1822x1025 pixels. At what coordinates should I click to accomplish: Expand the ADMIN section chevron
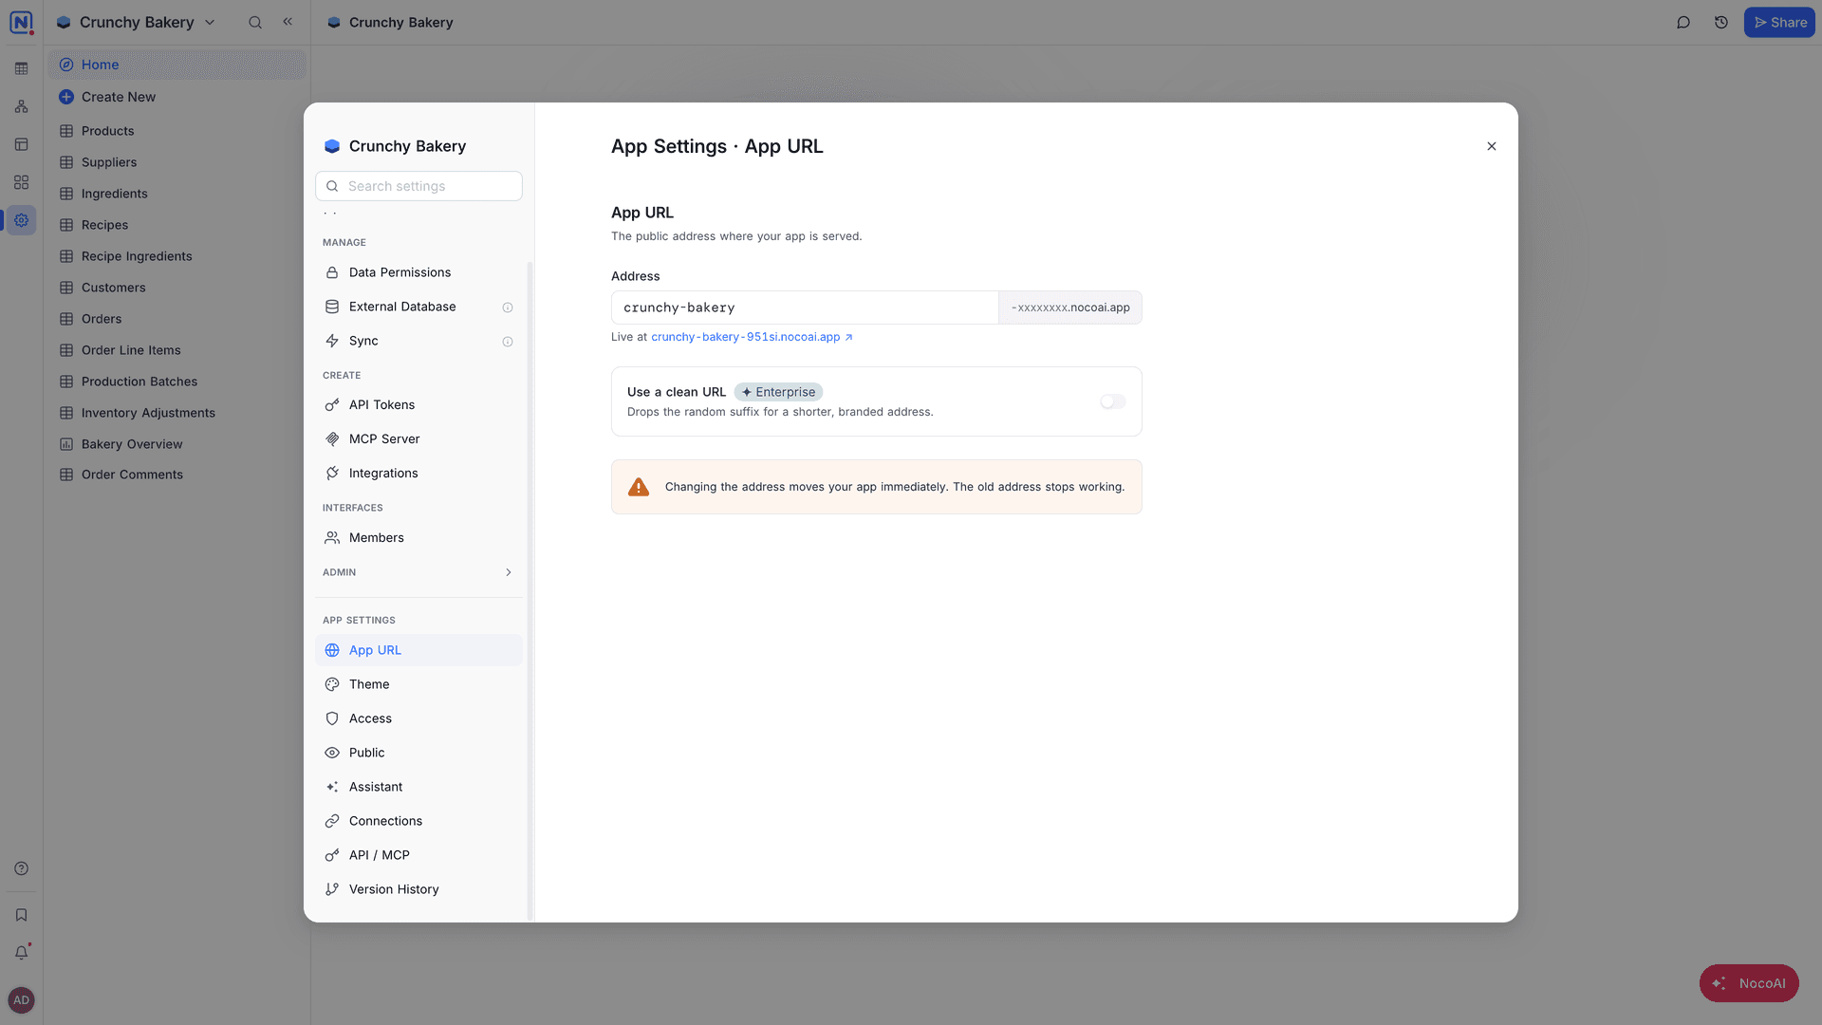tap(509, 572)
